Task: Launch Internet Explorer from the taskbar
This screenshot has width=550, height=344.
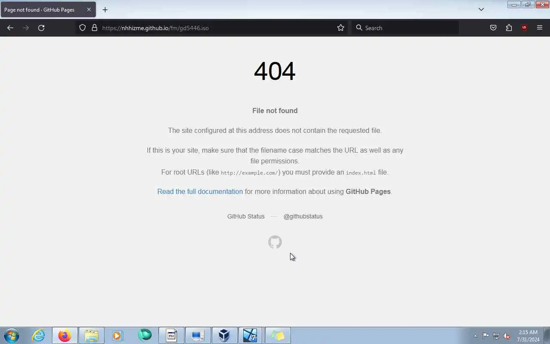Action: coord(39,335)
